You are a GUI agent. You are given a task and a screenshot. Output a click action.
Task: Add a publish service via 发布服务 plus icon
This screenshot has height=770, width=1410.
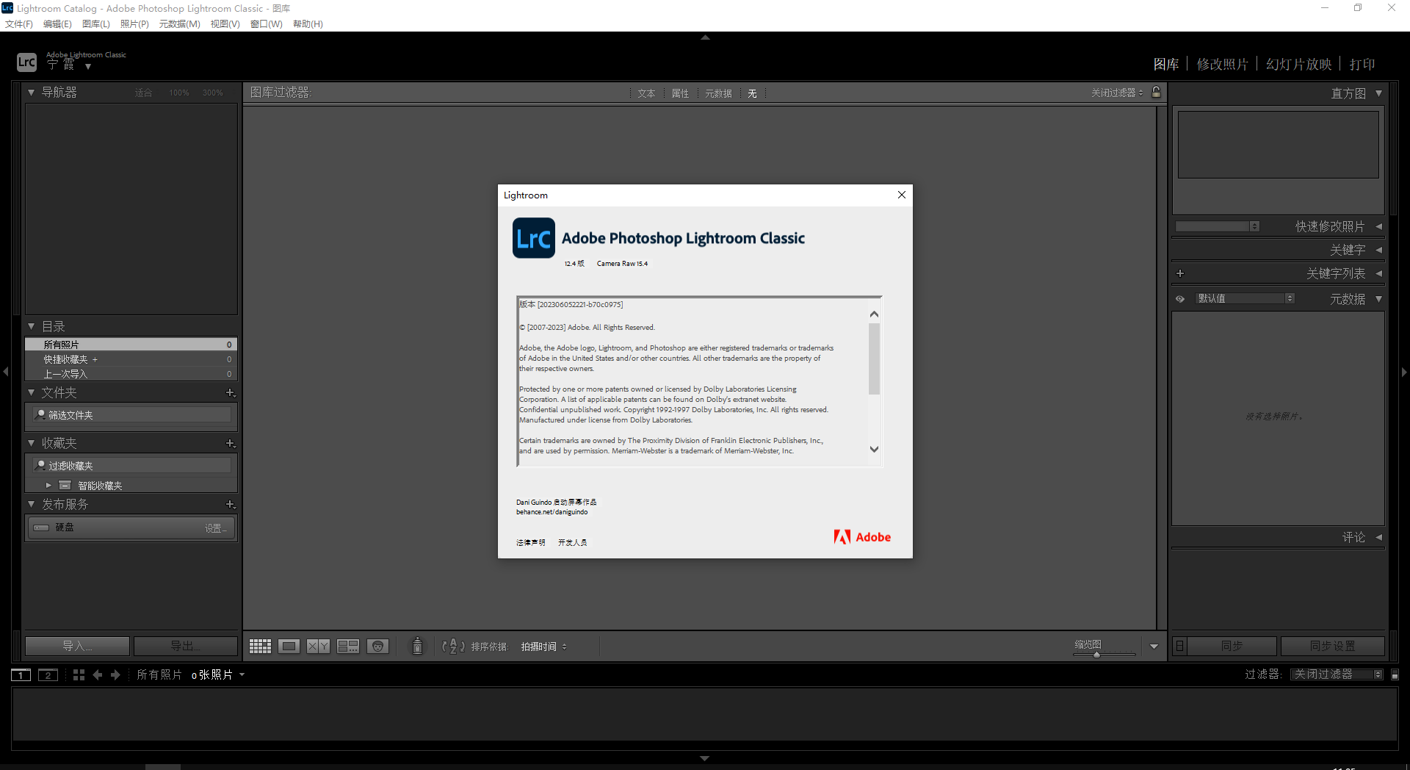click(231, 505)
